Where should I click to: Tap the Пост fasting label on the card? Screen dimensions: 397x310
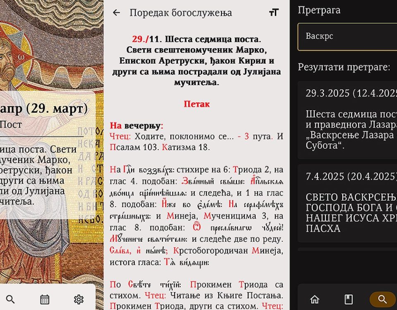pyautogui.click(x=11, y=124)
